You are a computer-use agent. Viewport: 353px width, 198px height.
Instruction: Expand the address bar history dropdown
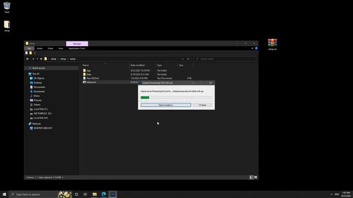pos(183,59)
